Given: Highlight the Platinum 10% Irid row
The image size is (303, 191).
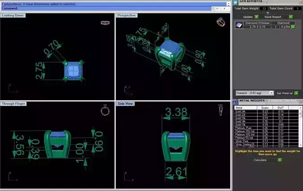Looking at the screenshot, I should [267, 135].
